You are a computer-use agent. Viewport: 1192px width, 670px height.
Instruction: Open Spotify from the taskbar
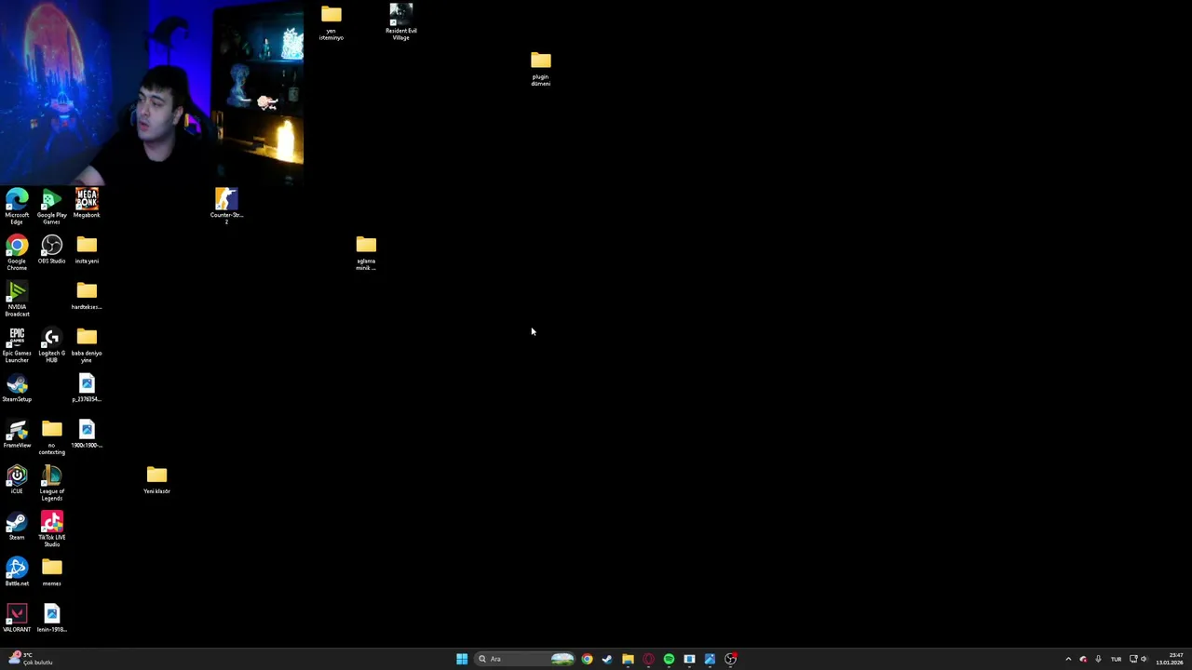coord(669,659)
